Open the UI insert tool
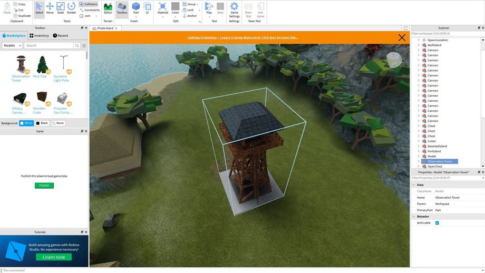 tap(147, 8)
